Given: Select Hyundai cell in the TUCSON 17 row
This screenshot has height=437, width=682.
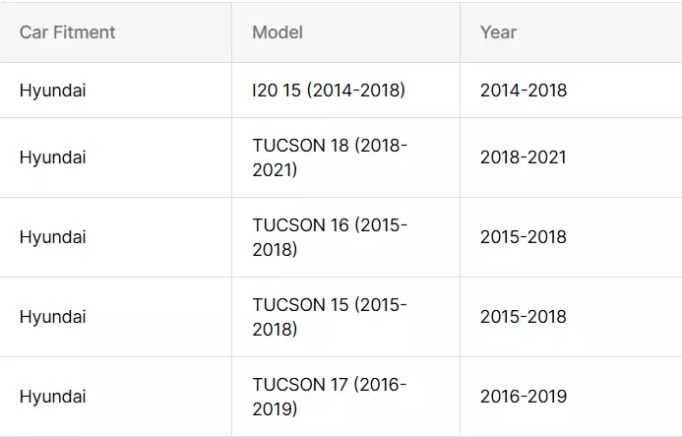Looking at the screenshot, I should pos(52,397).
